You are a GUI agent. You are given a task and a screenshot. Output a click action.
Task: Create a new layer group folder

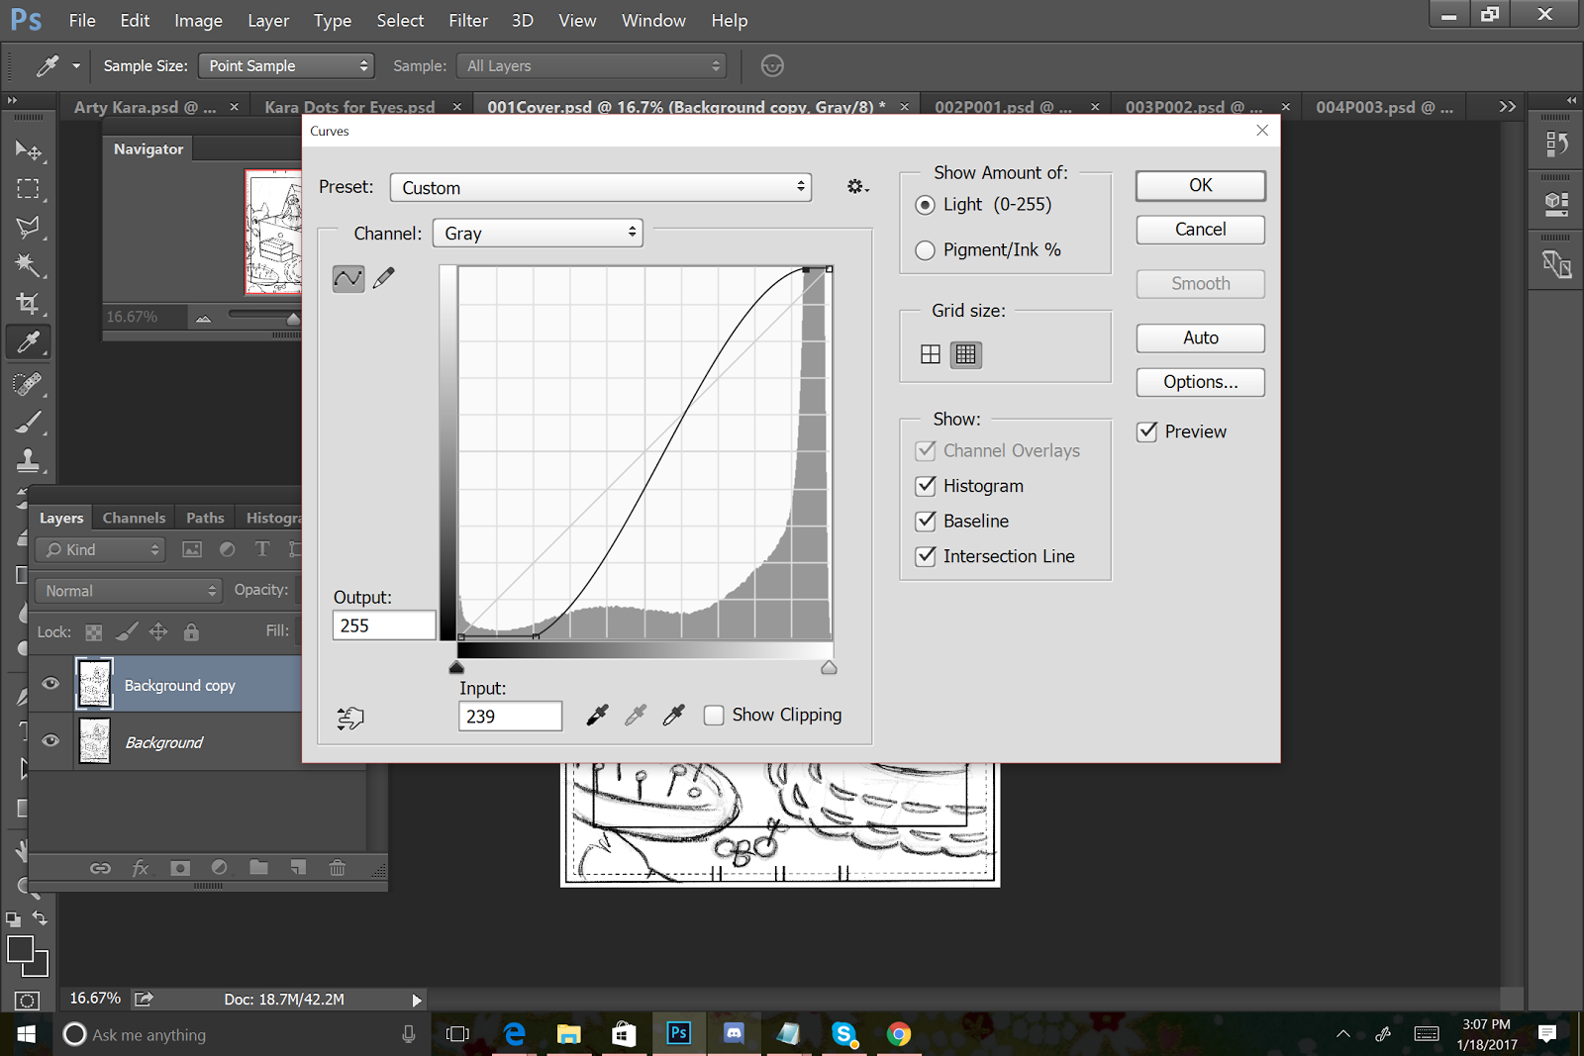coord(258,868)
